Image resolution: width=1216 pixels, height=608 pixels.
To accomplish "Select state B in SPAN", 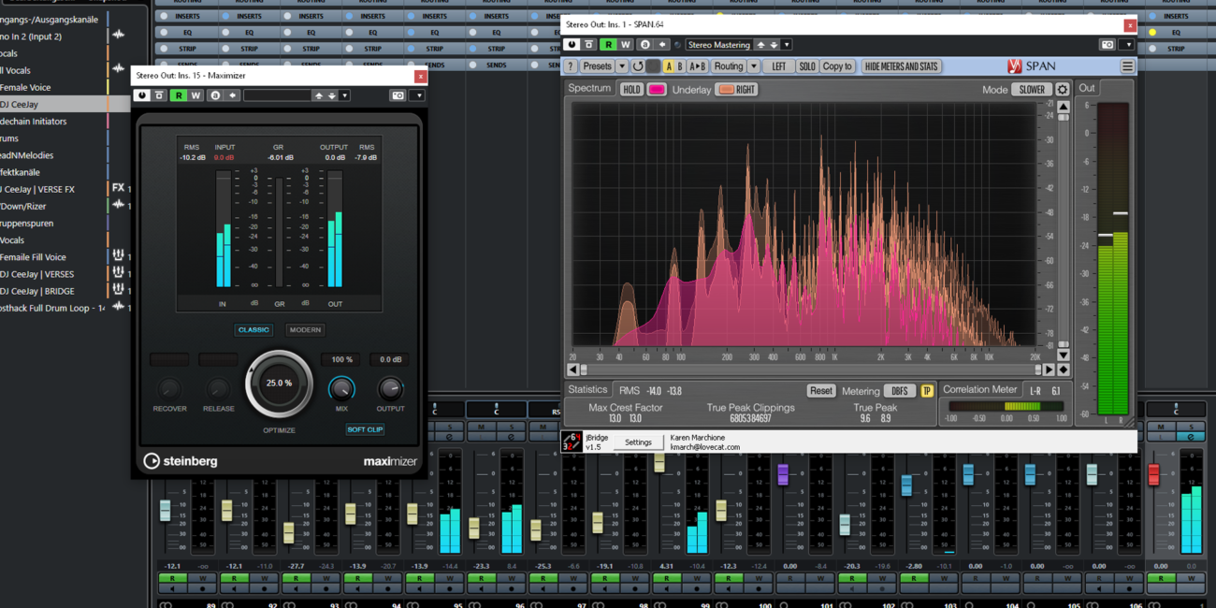I will coord(680,66).
